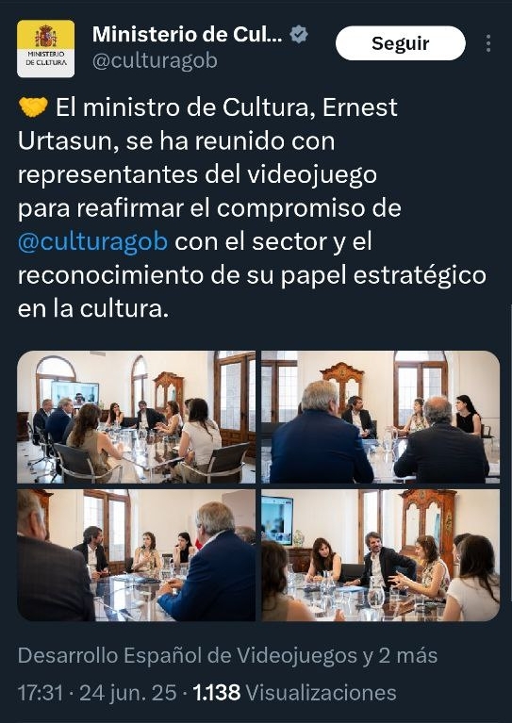Click the @culturagob handle under the name
This screenshot has height=723, width=512.
155,61
